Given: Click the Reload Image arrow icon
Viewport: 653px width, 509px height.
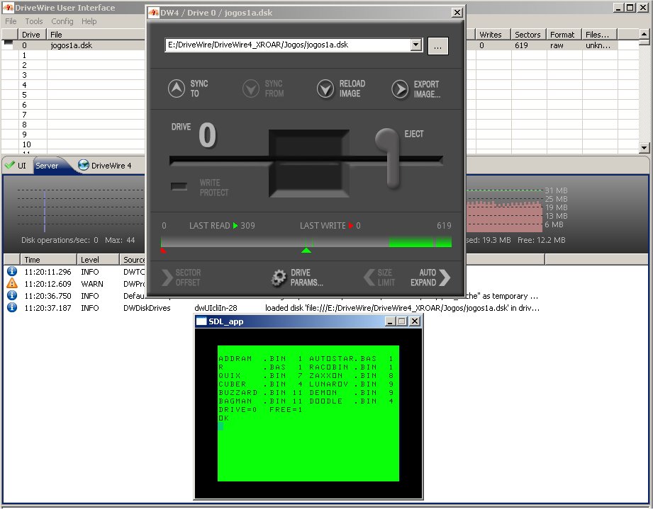Looking at the screenshot, I should (325, 88).
